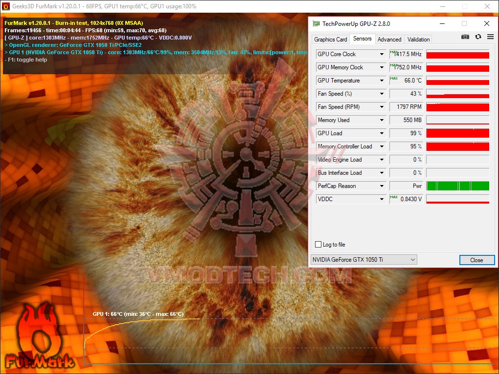Click the GPU Core Clock red graph
499x374 pixels.
tap(457, 54)
